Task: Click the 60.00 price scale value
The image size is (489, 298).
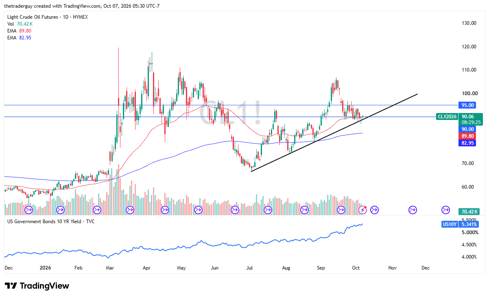Action: (467, 187)
